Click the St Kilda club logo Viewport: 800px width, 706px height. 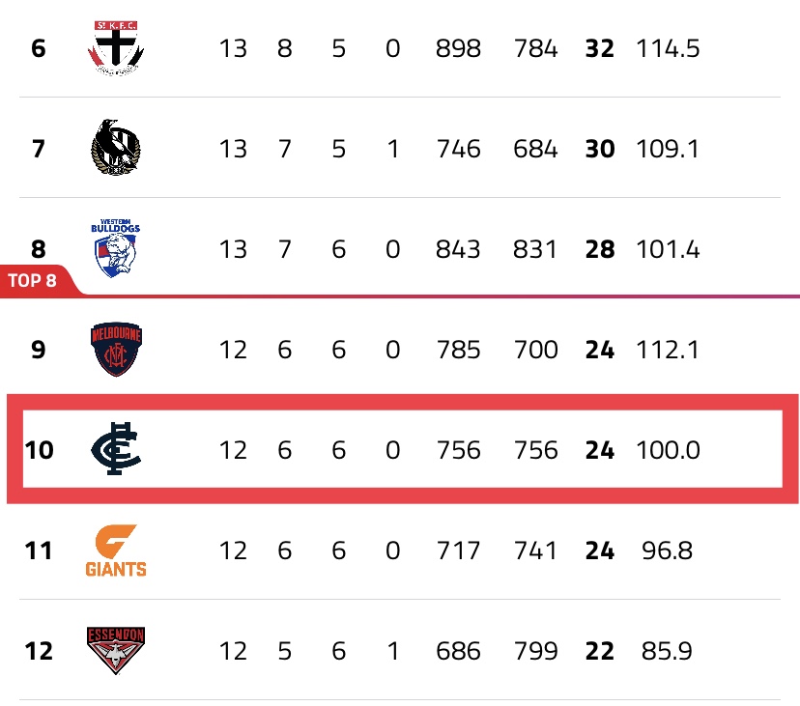(116, 47)
